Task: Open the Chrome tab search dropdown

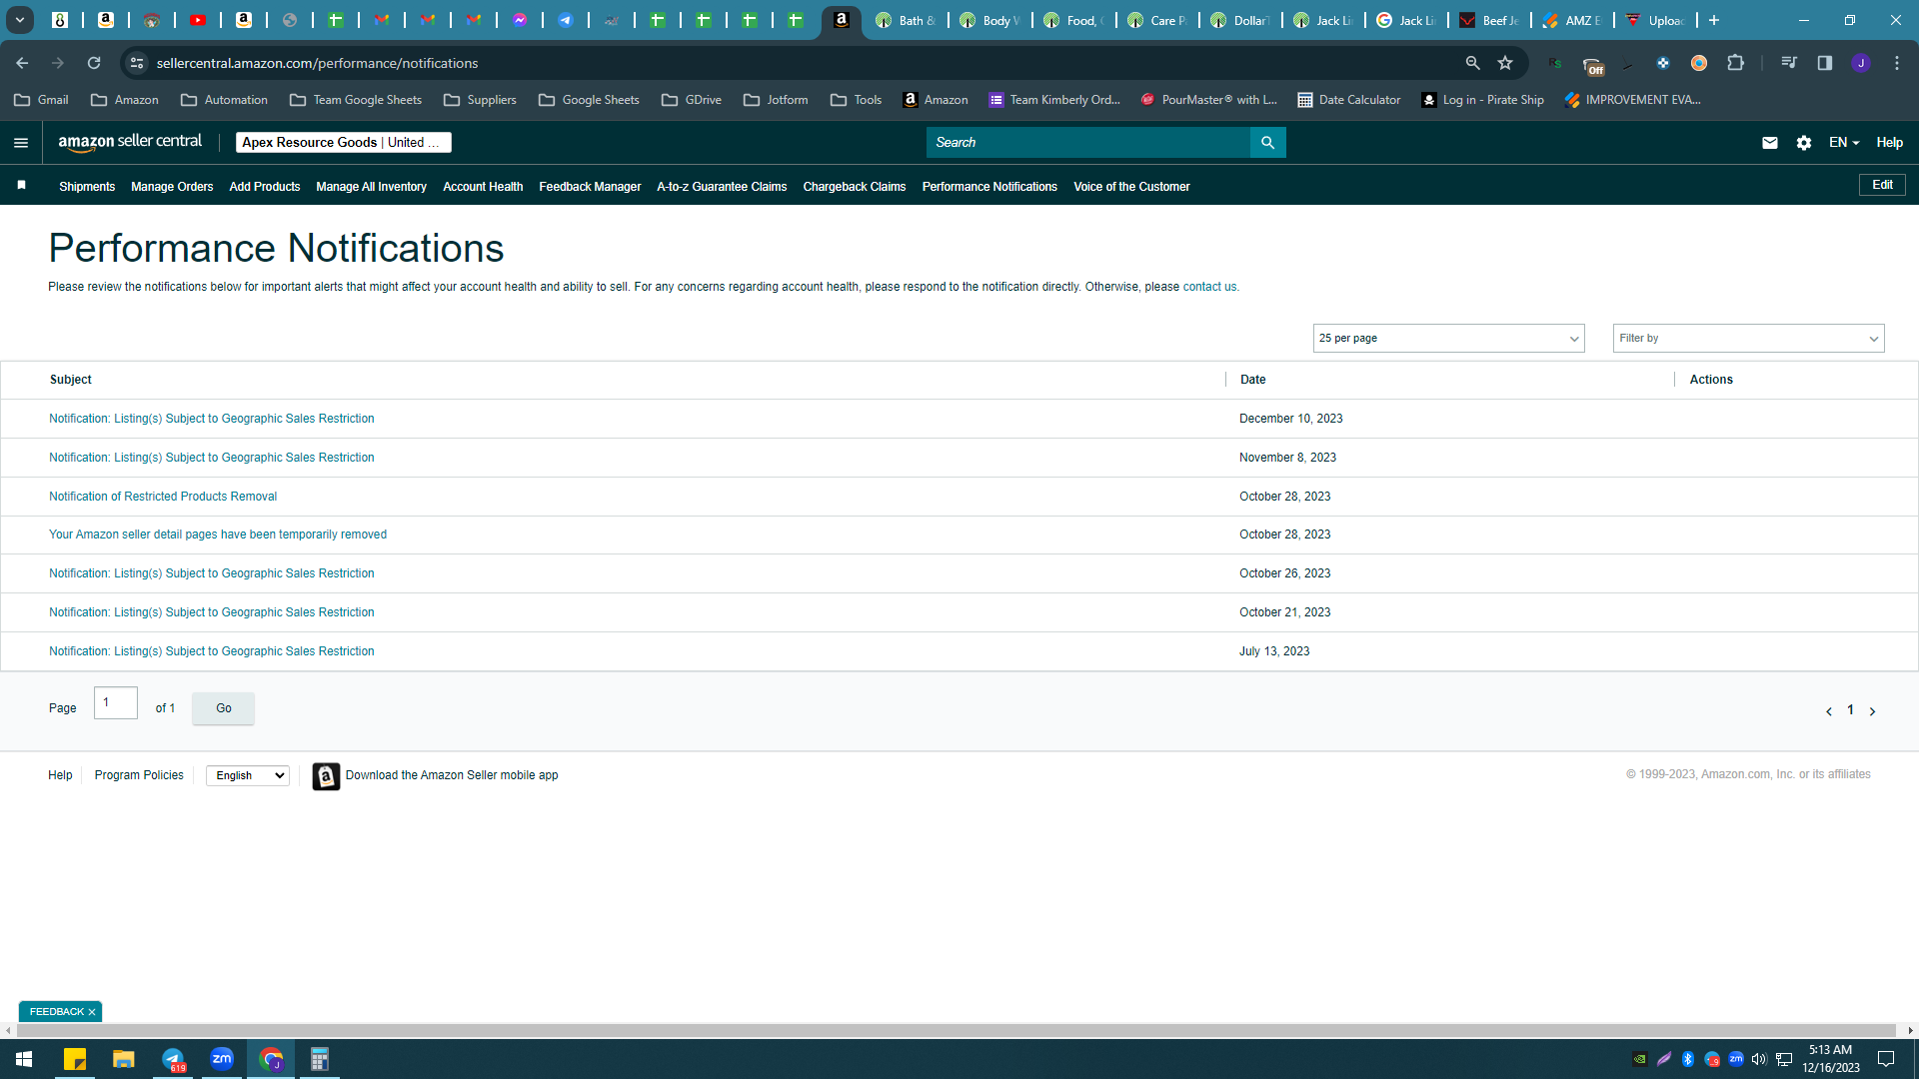Action: pos(20,20)
